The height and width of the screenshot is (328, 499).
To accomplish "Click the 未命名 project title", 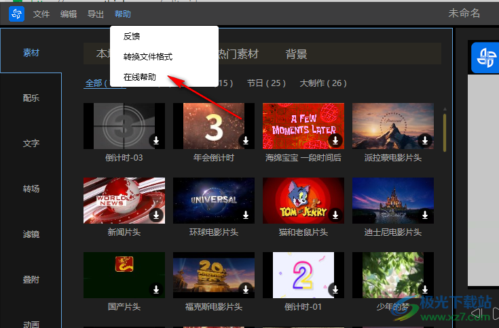I will [464, 14].
